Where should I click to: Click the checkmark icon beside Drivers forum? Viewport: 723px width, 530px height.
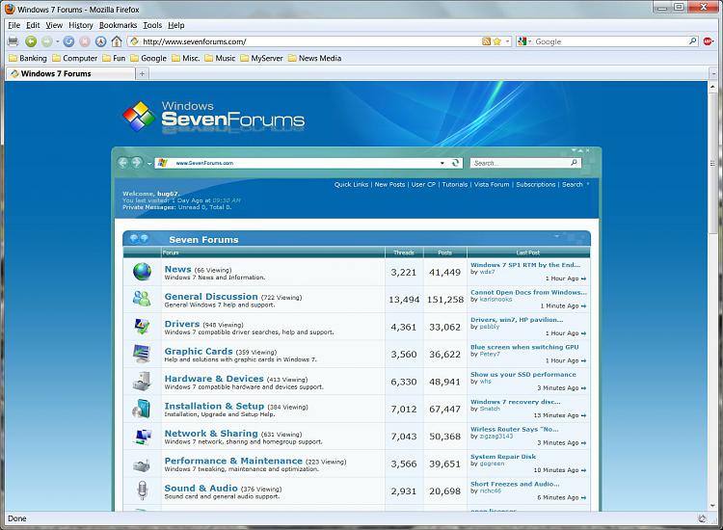click(142, 327)
